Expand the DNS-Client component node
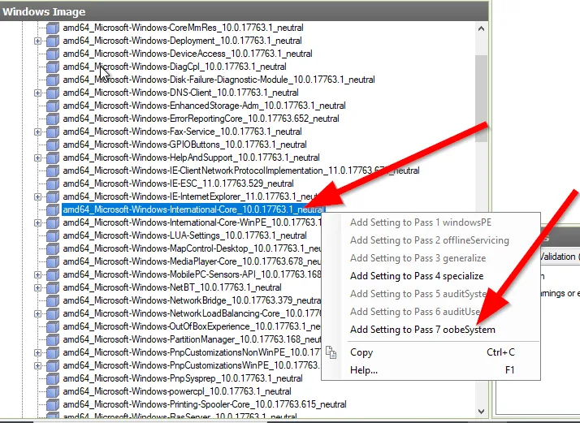 [x=37, y=93]
